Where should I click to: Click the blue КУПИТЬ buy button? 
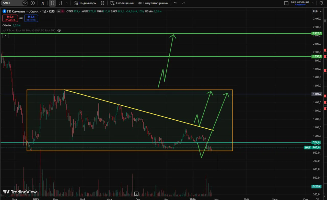point(31,18)
